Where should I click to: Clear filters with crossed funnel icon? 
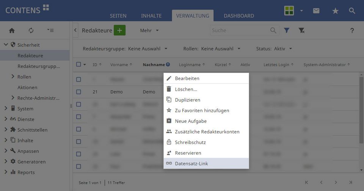point(301,30)
